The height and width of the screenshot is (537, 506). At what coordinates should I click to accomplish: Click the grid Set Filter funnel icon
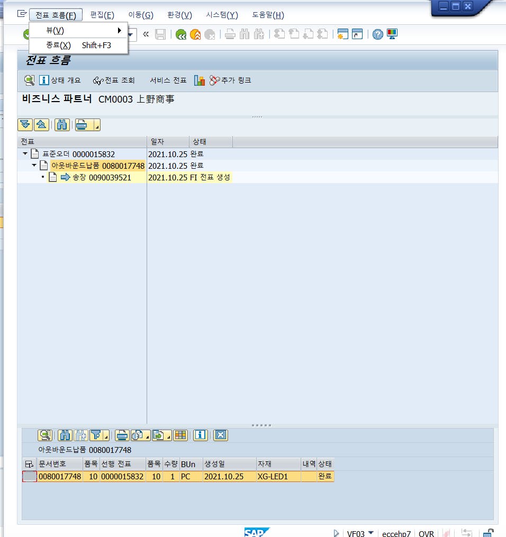(x=96, y=435)
